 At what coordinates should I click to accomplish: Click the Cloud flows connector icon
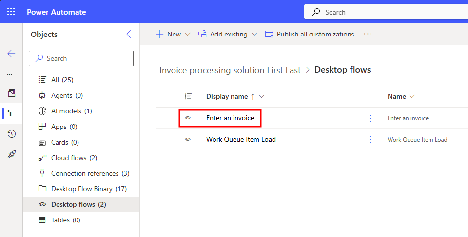coord(42,158)
